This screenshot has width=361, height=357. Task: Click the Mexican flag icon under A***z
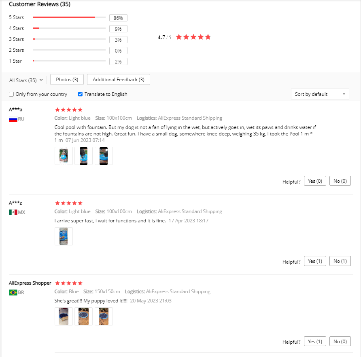click(x=13, y=212)
